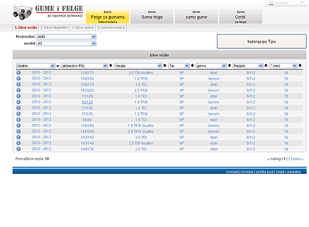Image resolution: width=309 pixels, height=227 pixels.
Task: Expand the jačina (kw/PS) filter dropdown
Action: [85, 66]
